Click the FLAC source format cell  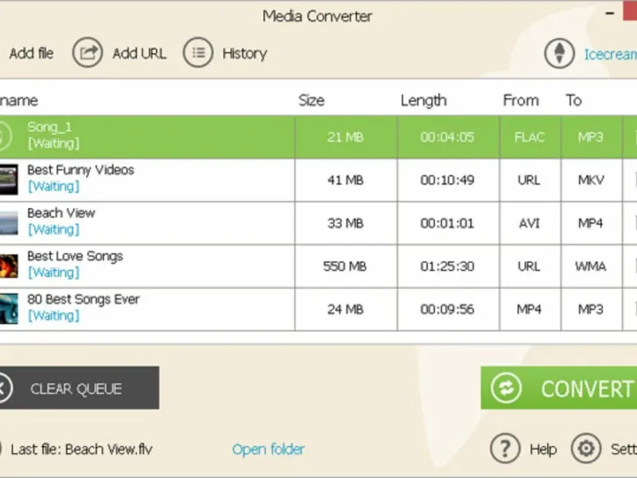coord(530,137)
